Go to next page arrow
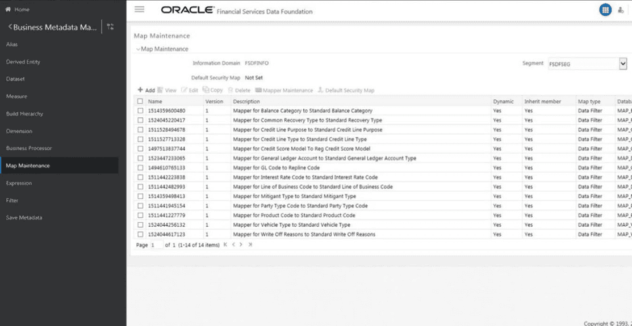The image size is (632, 326). tap(241, 244)
